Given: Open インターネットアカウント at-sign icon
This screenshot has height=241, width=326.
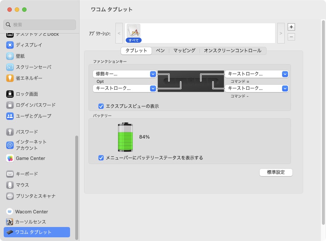Looking at the screenshot, I should click(10, 145).
